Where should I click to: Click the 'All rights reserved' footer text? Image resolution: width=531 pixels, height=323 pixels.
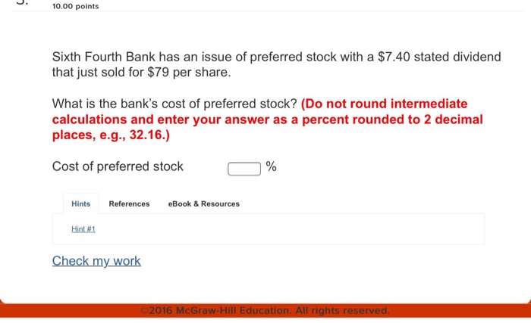(346, 310)
